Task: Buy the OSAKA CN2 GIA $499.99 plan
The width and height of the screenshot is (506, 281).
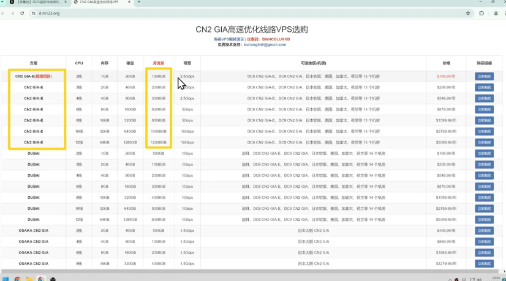Action: point(484,231)
